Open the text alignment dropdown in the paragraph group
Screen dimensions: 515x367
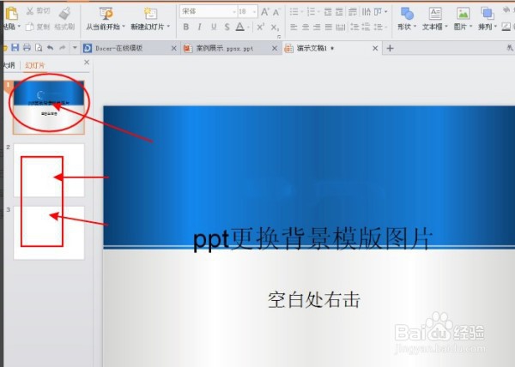coord(386,12)
